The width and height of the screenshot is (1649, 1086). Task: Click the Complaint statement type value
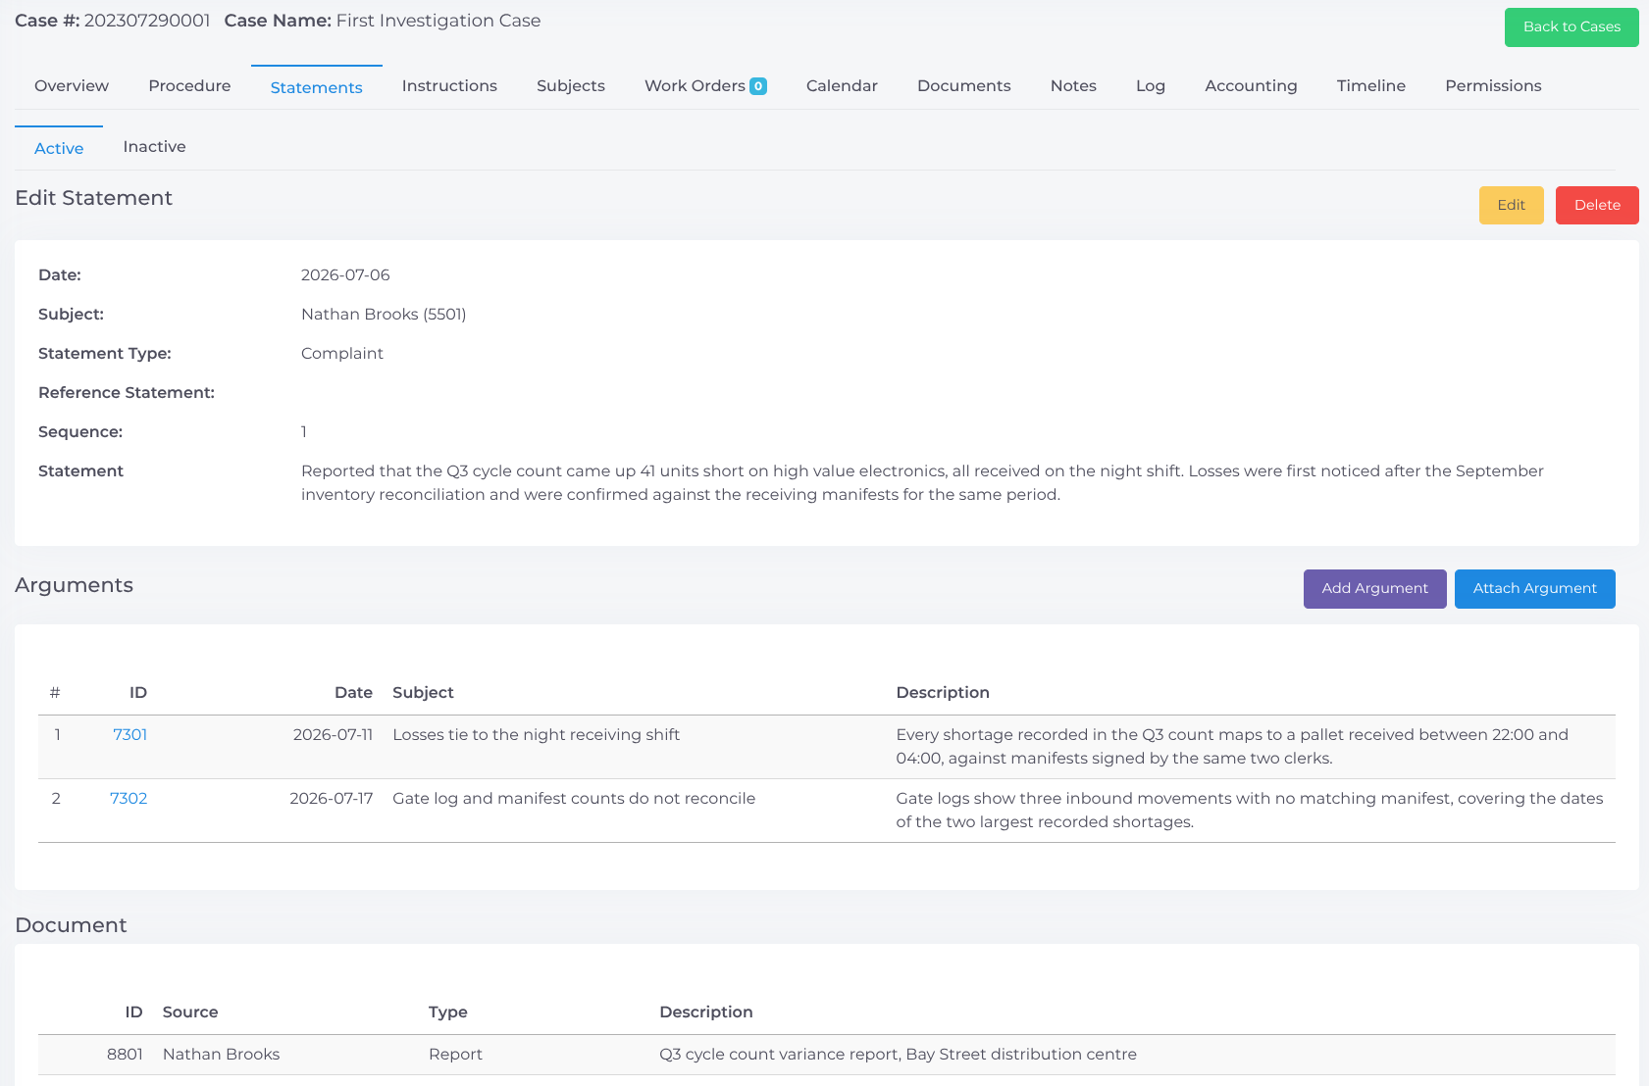click(342, 354)
